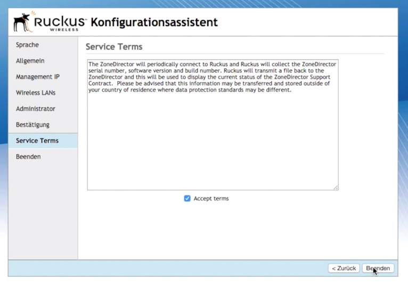Screen dimensions: 408x285
Task: Open the Administrator sidebar step
Action: [x=35, y=109]
